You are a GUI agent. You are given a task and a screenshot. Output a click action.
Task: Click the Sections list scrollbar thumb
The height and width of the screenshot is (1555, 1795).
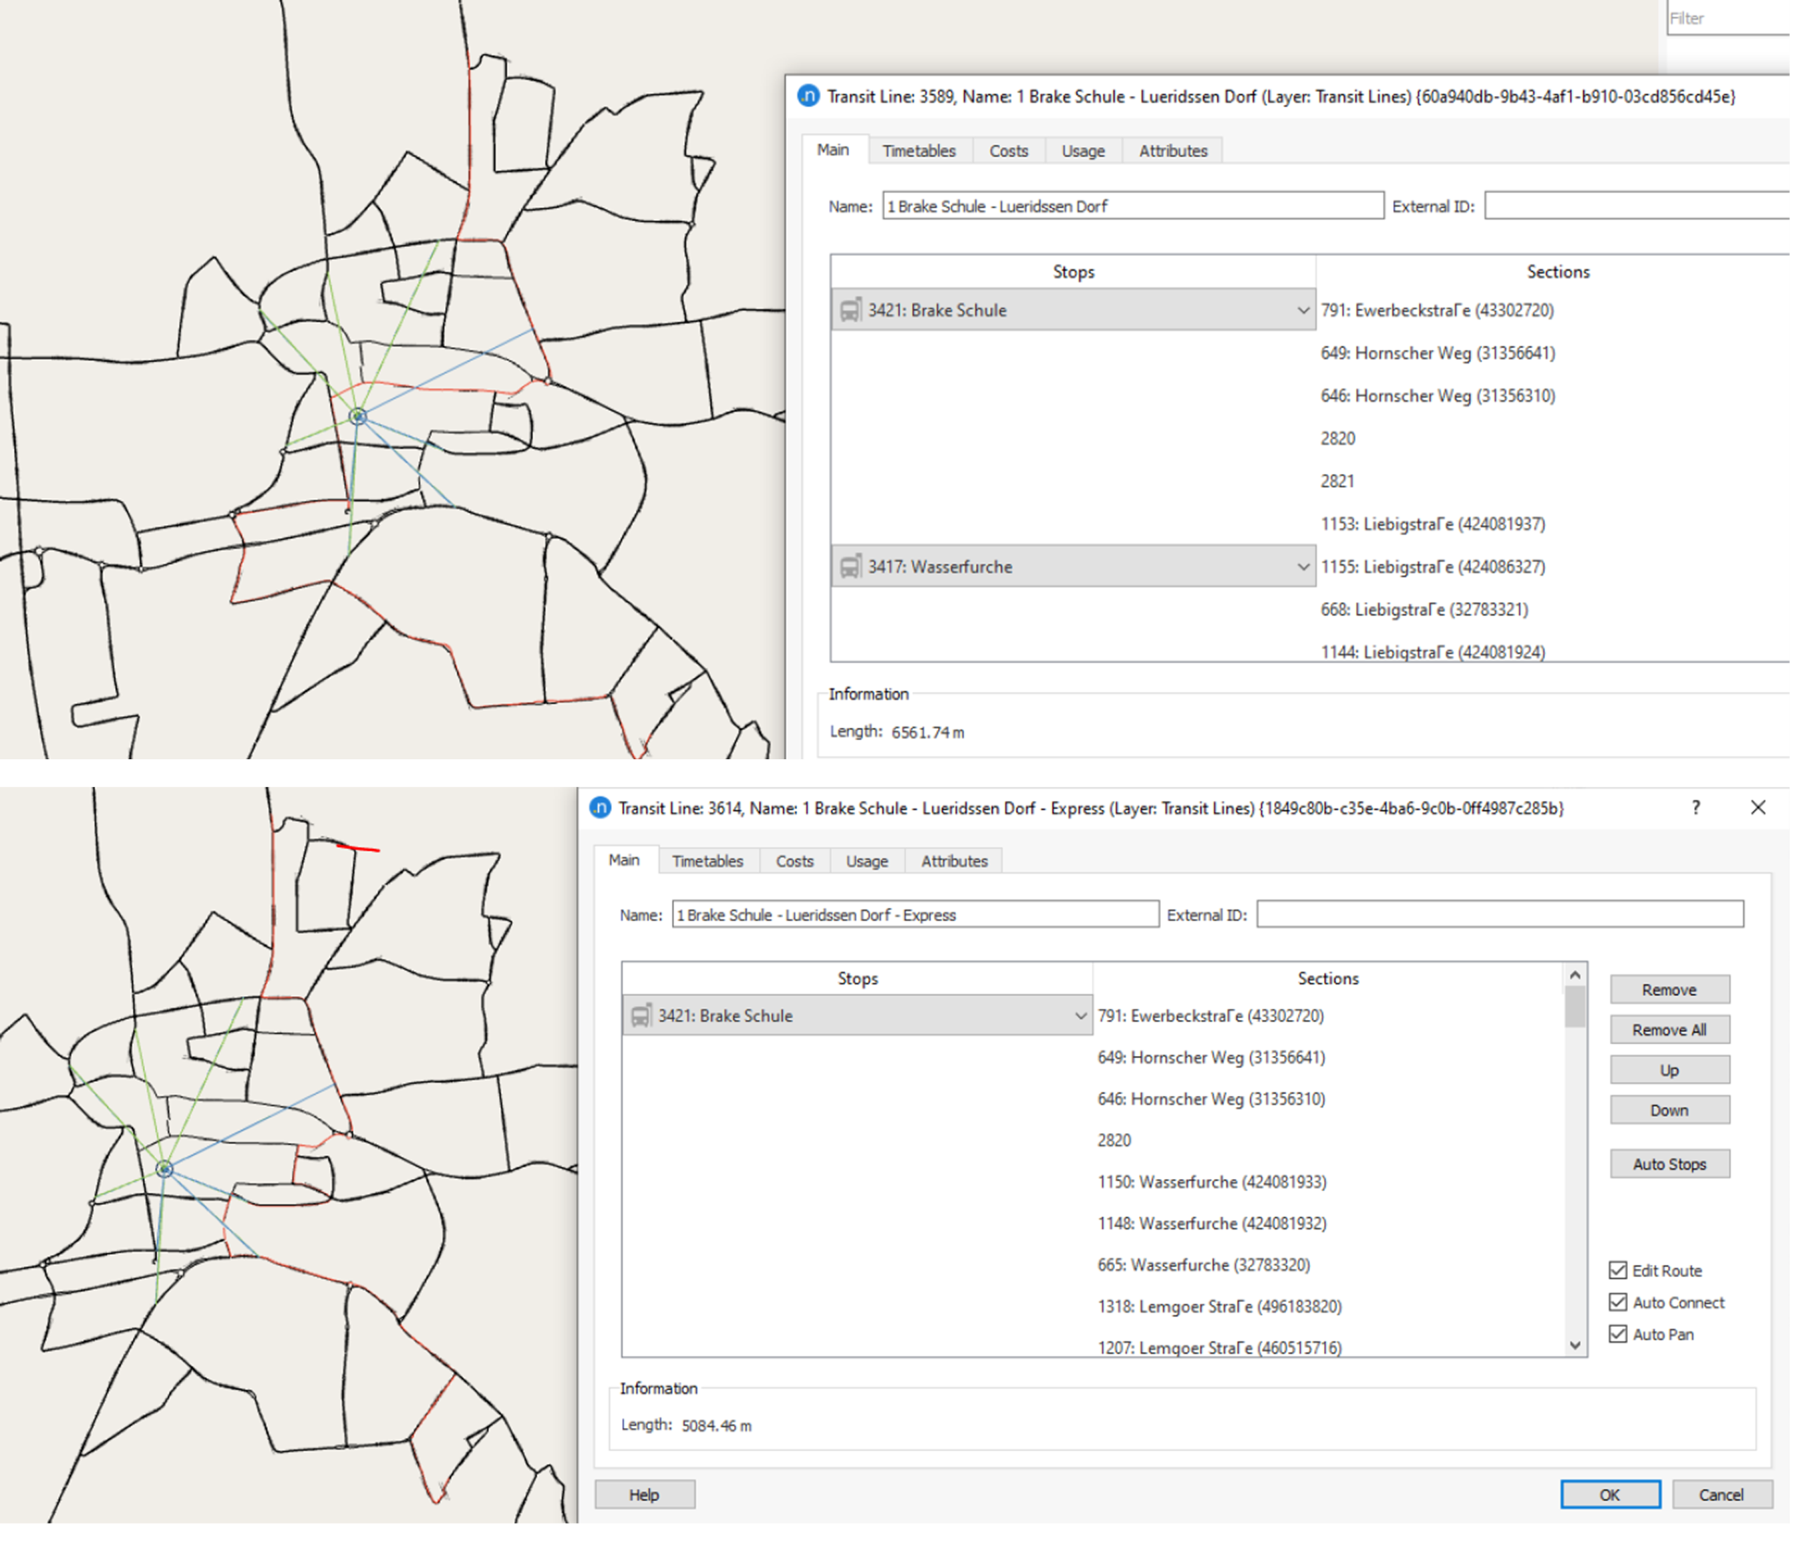pyautogui.click(x=1575, y=1008)
